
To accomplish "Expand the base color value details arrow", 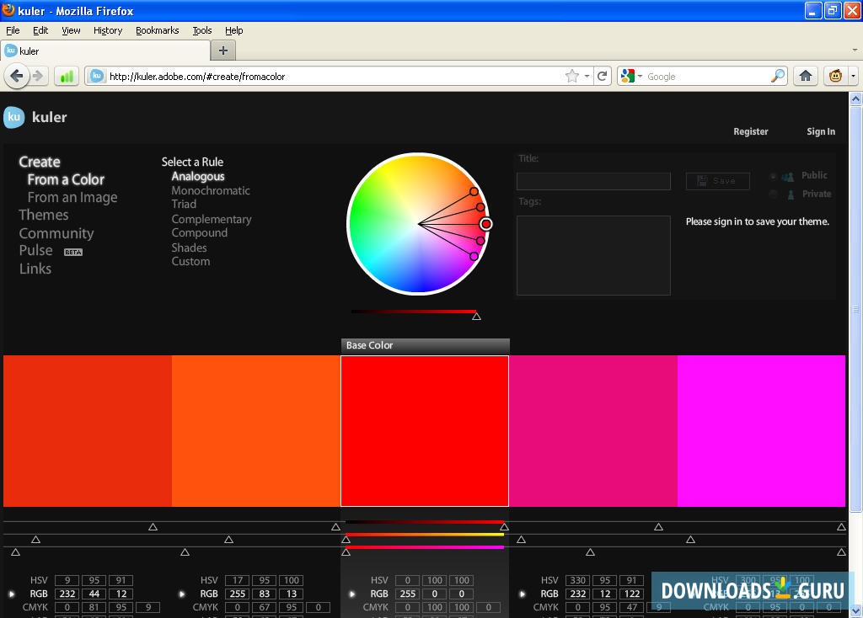I will coord(351,594).
